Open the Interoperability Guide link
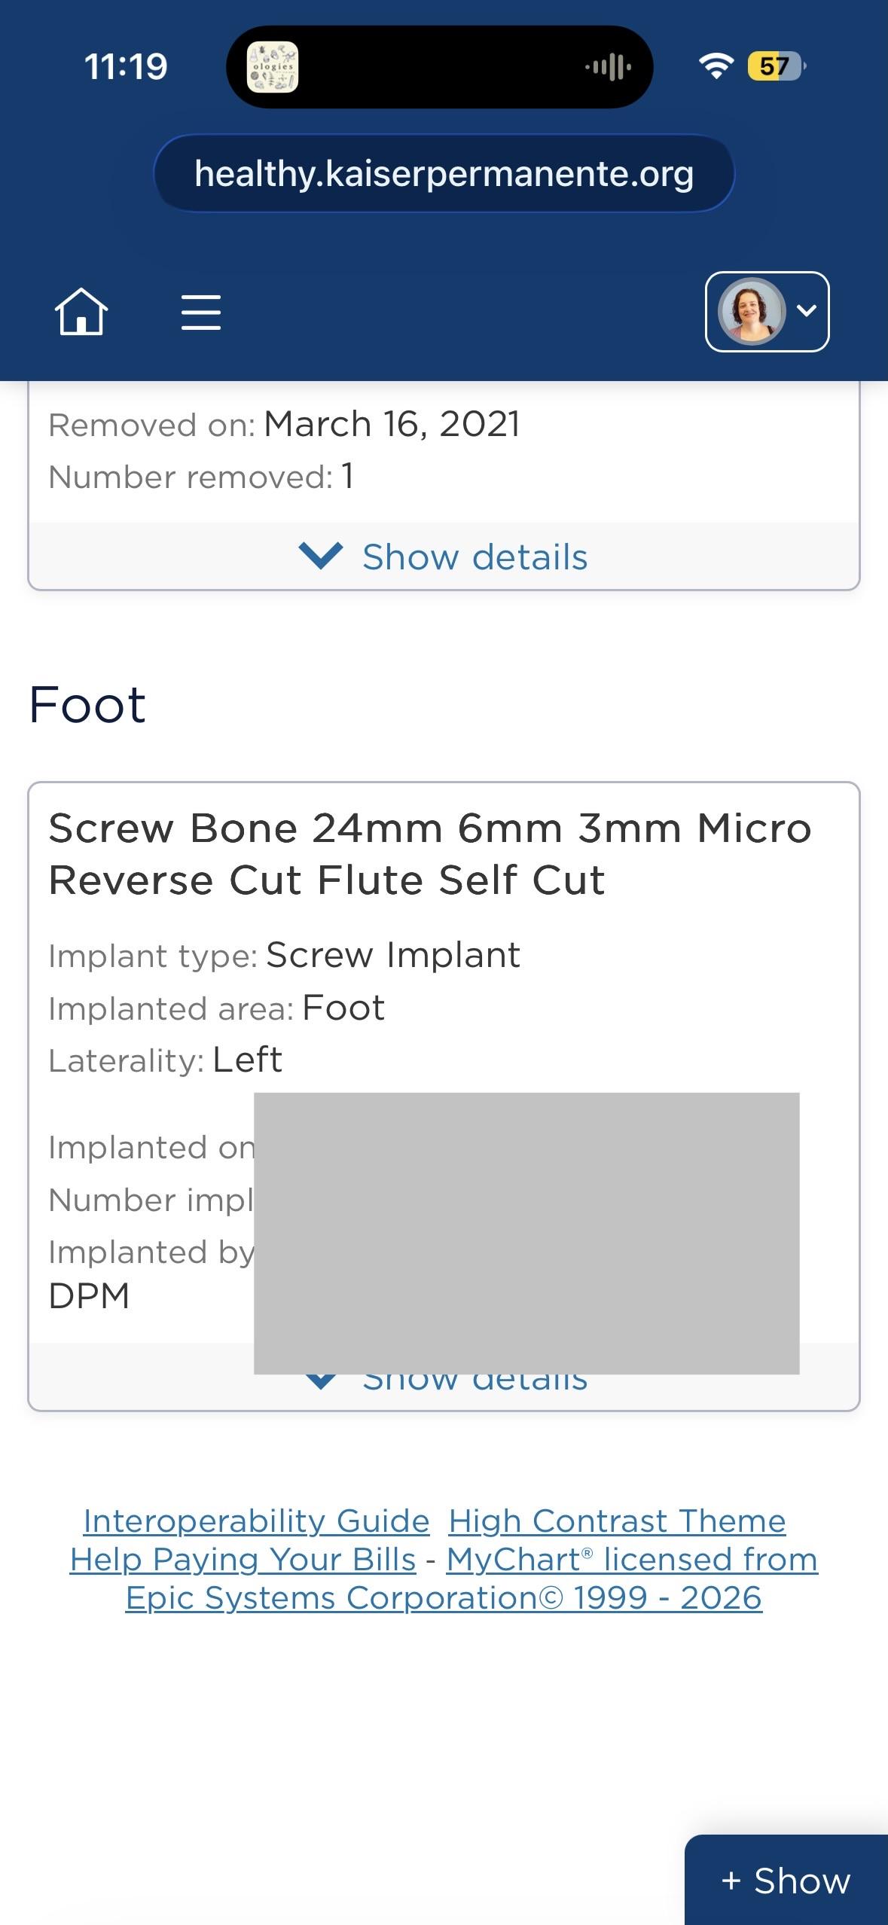Image resolution: width=888 pixels, height=1925 pixels. 256,1521
